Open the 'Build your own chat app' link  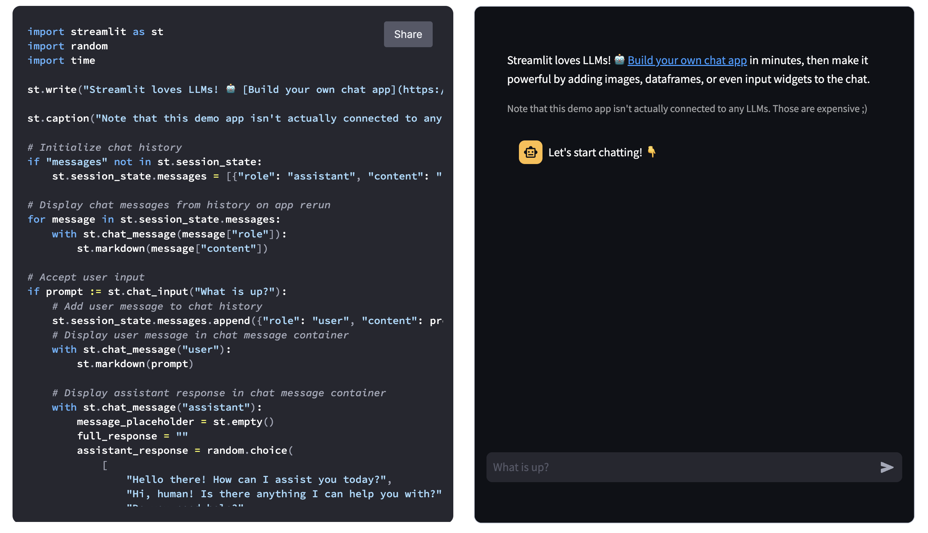pyautogui.click(x=687, y=60)
